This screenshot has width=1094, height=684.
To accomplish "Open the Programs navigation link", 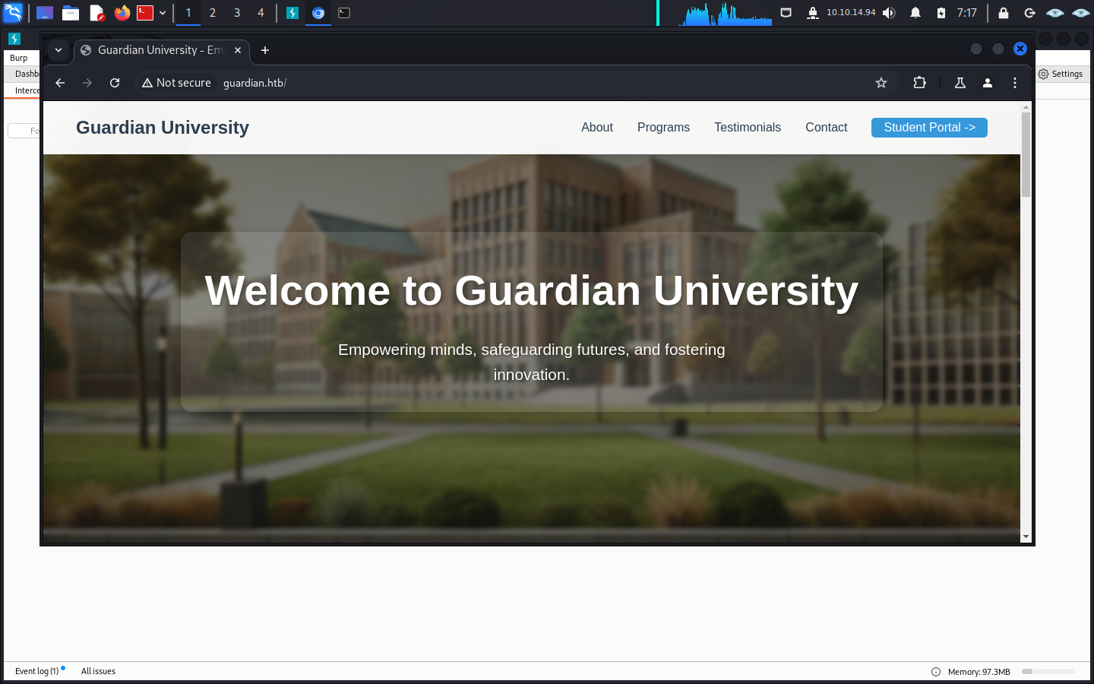I will (x=663, y=128).
